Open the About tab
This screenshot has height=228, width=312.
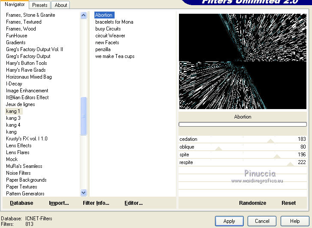click(61, 5)
